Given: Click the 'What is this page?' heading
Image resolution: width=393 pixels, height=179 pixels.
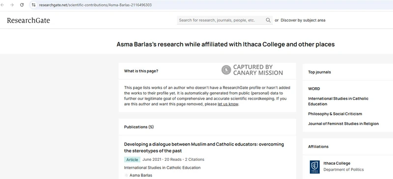Looking at the screenshot, I should [x=141, y=71].
